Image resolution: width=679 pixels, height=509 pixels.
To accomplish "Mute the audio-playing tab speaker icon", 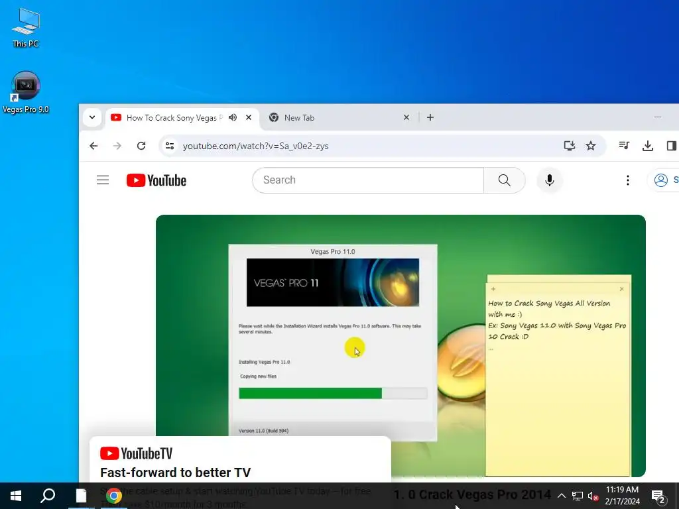I will pyautogui.click(x=233, y=117).
